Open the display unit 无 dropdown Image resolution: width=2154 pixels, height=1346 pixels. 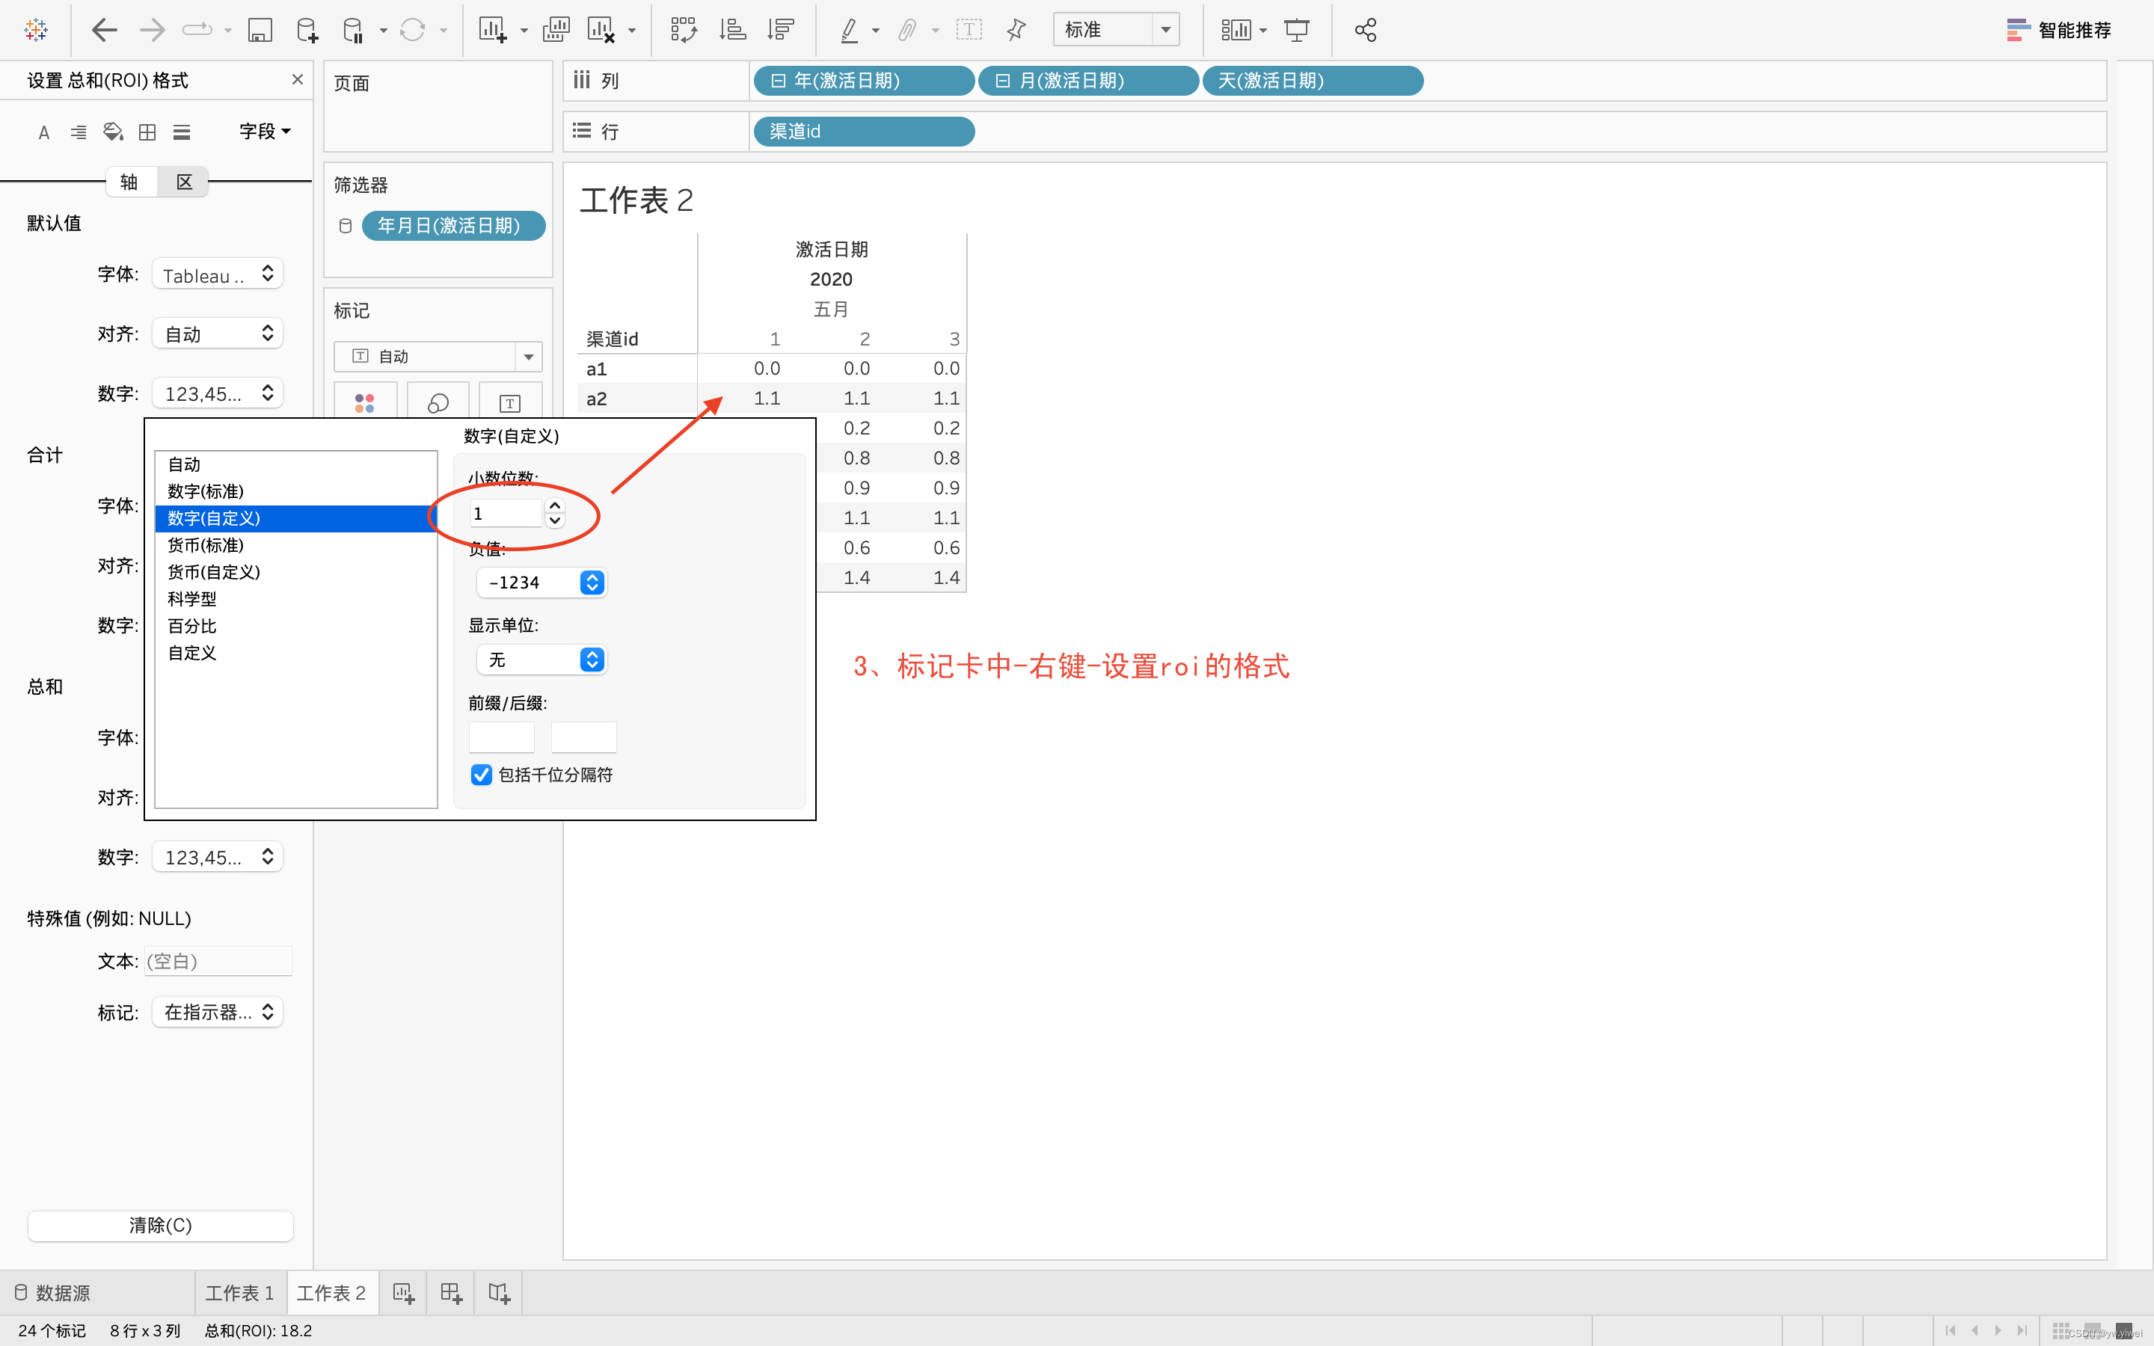(x=541, y=660)
